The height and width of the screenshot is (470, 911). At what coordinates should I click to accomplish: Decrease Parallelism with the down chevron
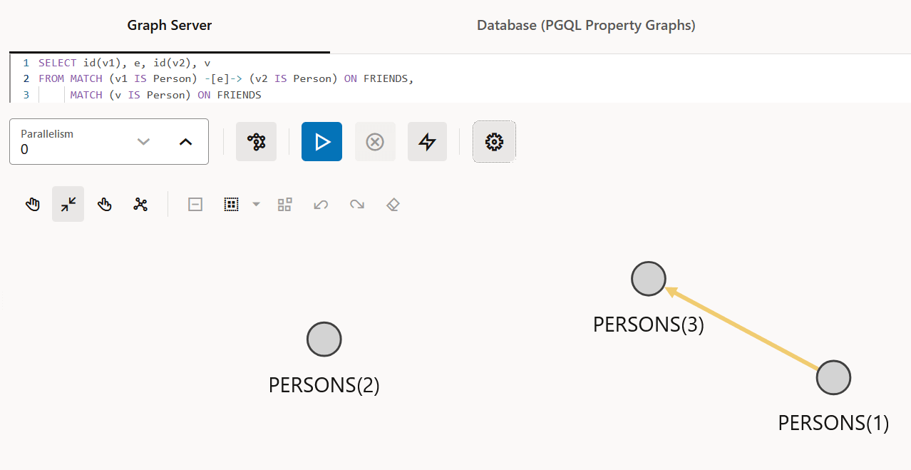click(x=143, y=142)
